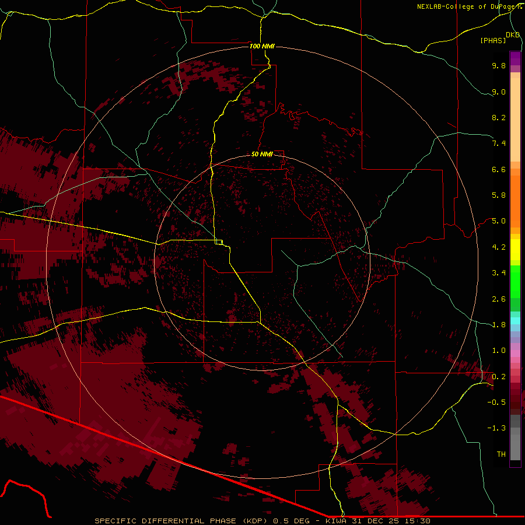Click the 0.5 DEG elevation angle text

[x=291, y=521]
